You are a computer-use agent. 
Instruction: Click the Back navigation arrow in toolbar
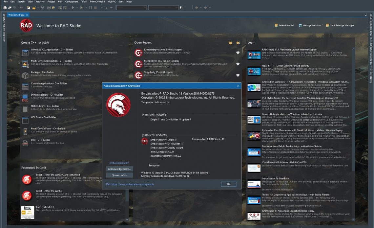click(x=197, y=8)
